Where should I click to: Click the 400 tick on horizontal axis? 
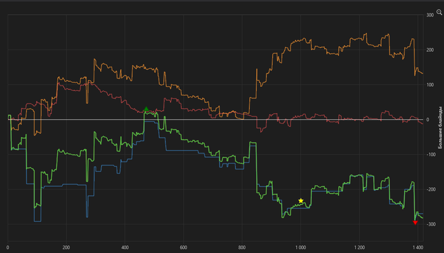[x=125, y=248]
